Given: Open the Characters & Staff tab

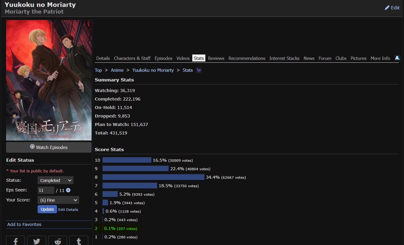Looking at the screenshot, I should [x=132, y=58].
